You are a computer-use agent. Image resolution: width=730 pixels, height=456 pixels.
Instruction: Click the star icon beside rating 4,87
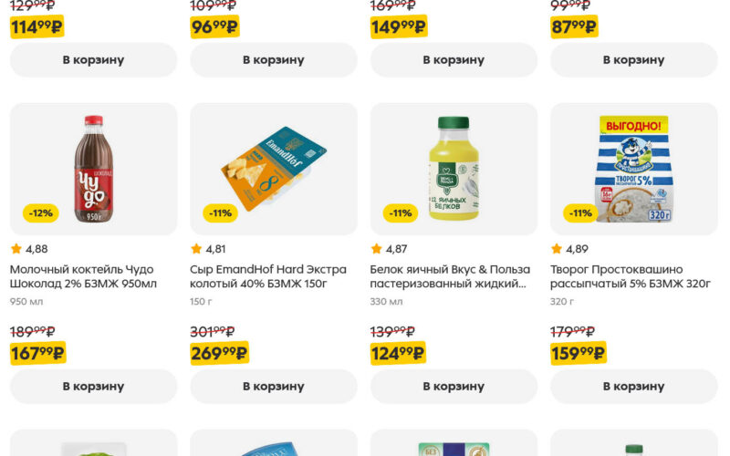[x=376, y=249]
